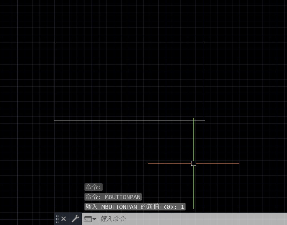Click the command line grip handle
This screenshot has height=225, width=287.
[57, 219]
